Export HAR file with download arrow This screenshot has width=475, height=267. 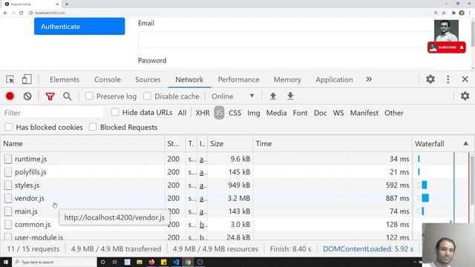tap(290, 96)
